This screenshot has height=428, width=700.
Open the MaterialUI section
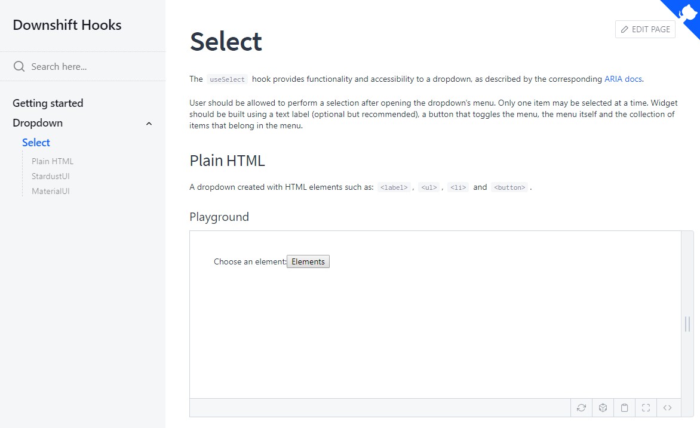[51, 191]
